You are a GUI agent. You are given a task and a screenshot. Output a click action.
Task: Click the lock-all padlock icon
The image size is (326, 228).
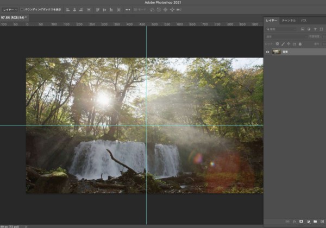pos(299,43)
